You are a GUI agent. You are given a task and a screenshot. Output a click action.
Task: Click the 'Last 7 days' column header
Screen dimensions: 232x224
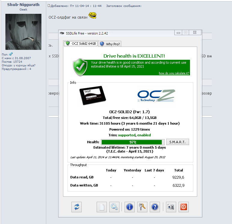(154, 170)
